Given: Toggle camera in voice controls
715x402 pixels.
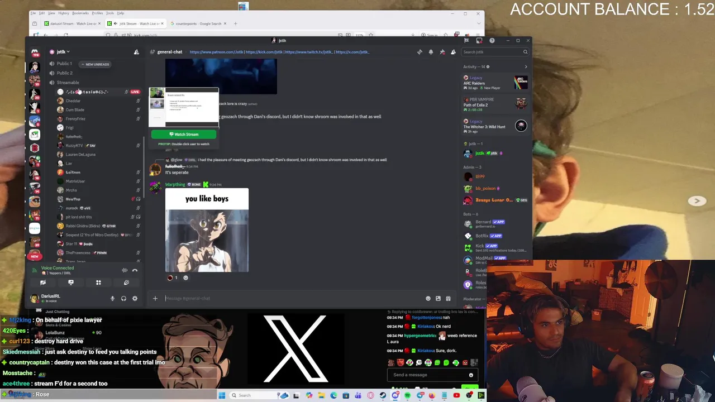Looking at the screenshot, I should click(43, 283).
